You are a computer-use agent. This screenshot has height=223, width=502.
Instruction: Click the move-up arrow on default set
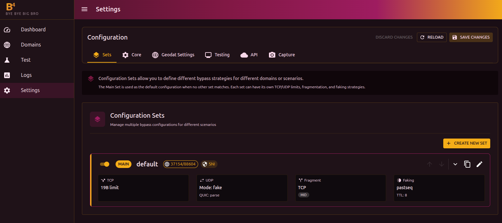[430, 164]
